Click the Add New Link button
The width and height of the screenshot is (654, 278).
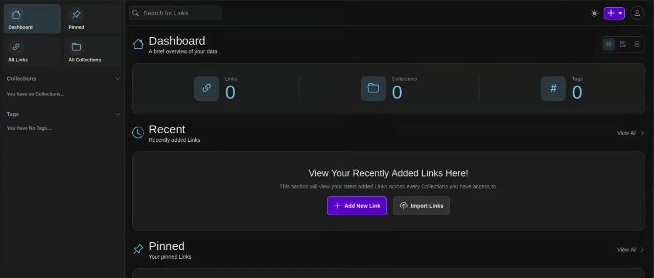pyautogui.click(x=357, y=206)
